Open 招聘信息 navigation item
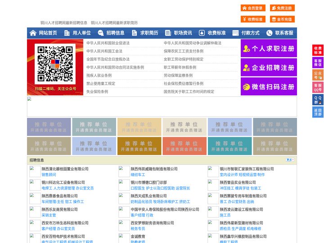This screenshot has width=324, height=243. pos(115,33)
